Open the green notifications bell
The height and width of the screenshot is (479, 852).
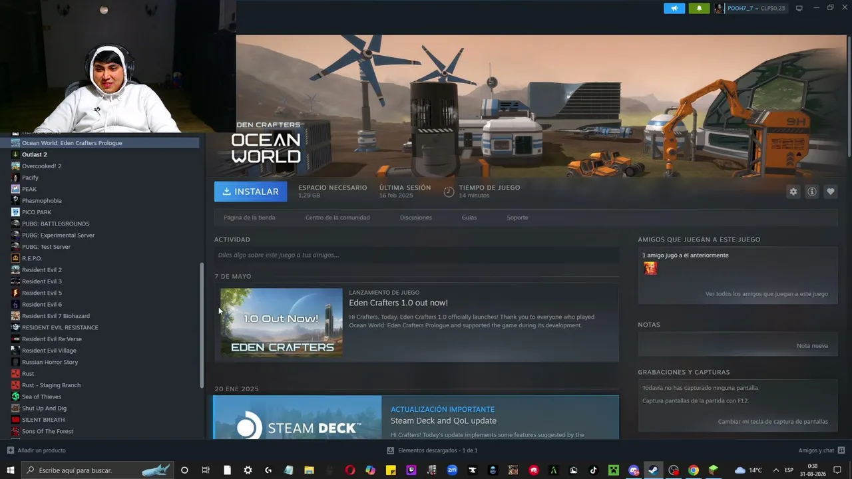tap(699, 9)
